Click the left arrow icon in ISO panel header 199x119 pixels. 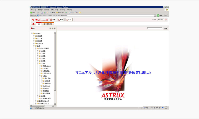pos(50,28)
